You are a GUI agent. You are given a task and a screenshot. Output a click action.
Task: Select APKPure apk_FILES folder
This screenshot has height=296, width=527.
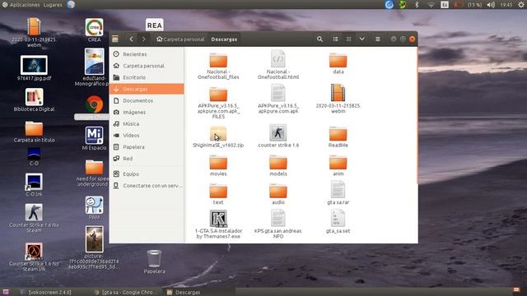tap(218, 102)
